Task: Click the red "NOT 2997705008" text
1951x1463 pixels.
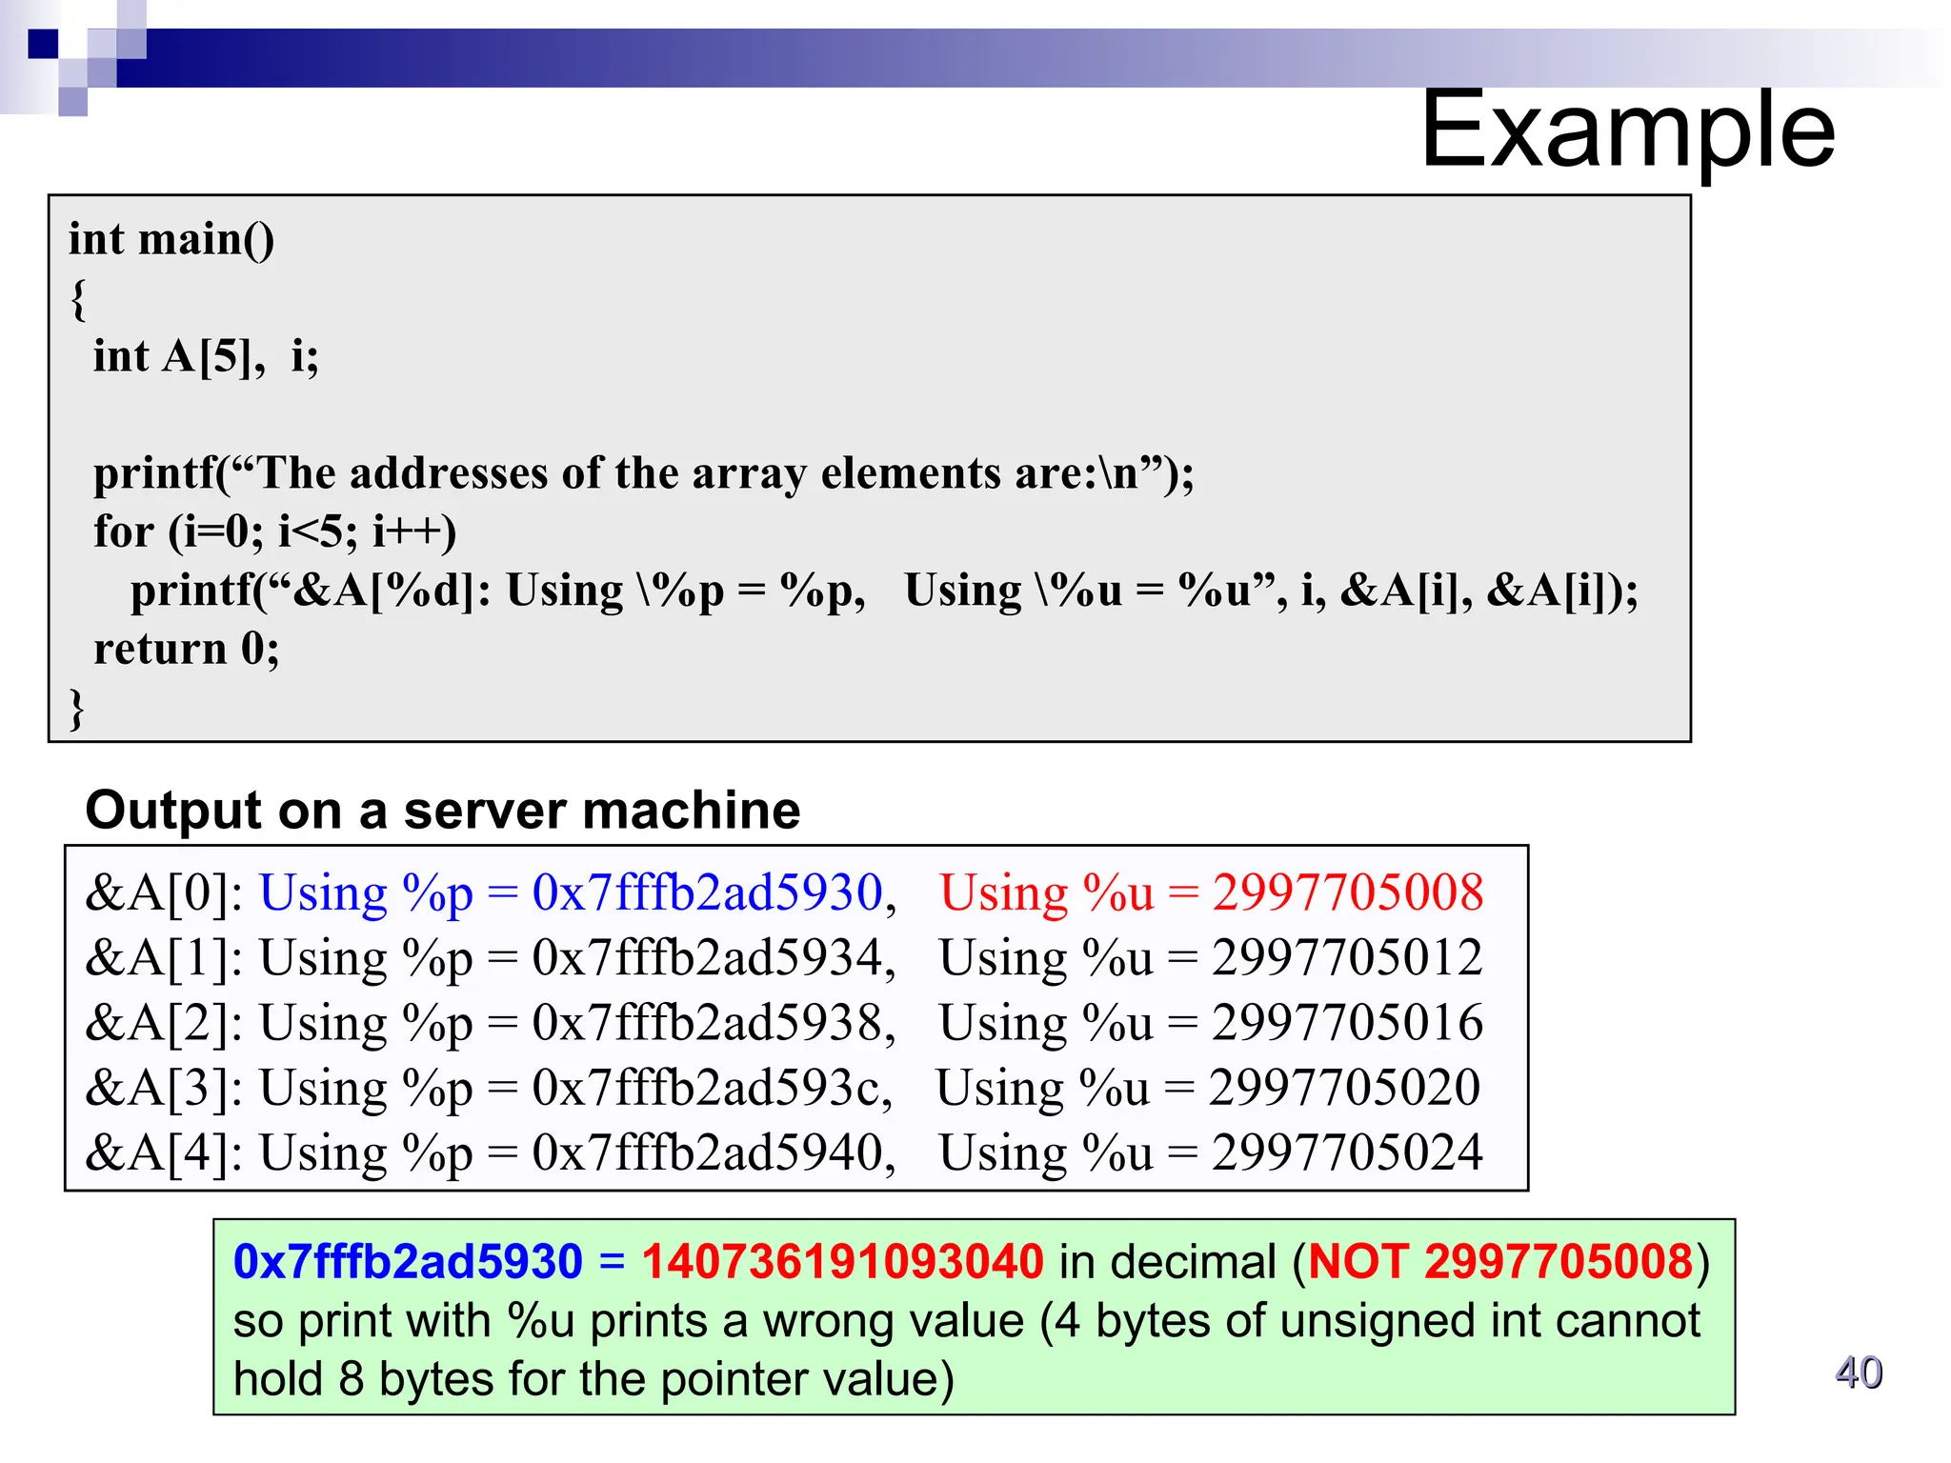Action: tap(1500, 1261)
